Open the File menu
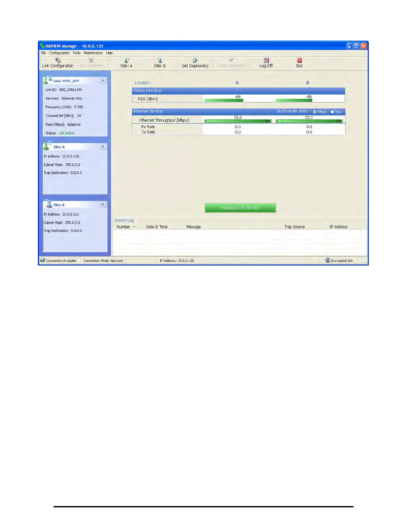The width and height of the screenshot is (407, 527). click(43, 53)
